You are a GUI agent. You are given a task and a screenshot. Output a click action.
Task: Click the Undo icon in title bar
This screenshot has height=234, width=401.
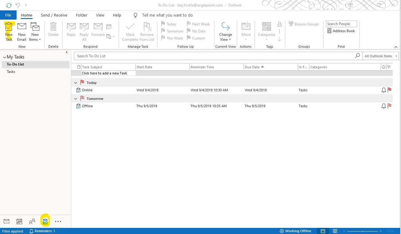click(18, 5)
